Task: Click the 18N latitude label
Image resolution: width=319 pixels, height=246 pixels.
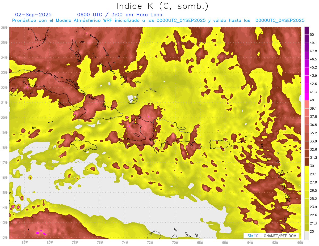Action: click(4, 148)
